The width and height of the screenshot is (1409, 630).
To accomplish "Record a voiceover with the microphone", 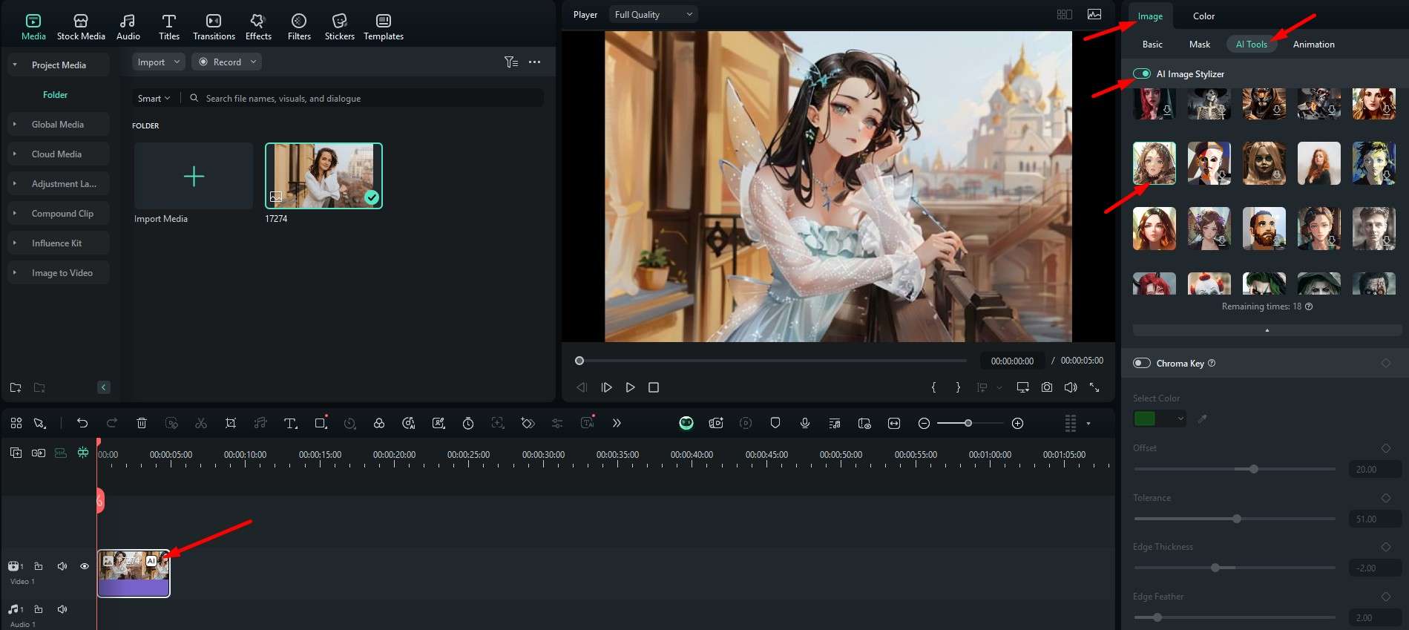I will pos(805,423).
